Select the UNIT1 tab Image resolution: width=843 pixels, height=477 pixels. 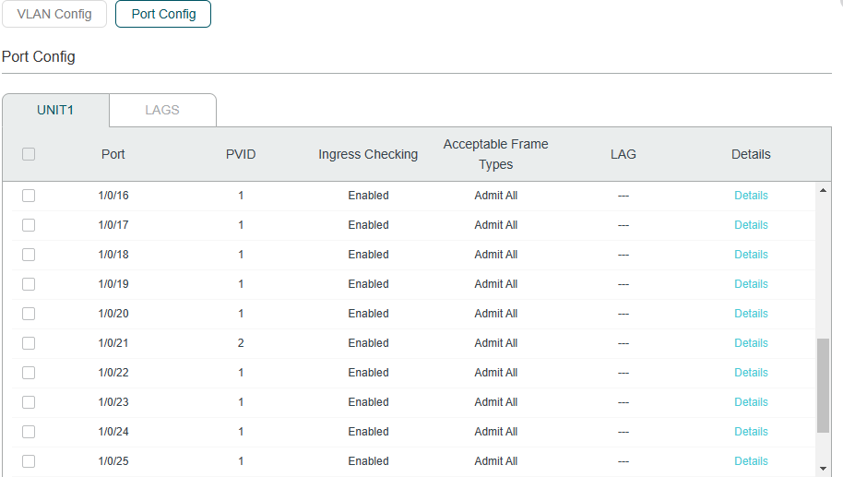click(55, 110)
